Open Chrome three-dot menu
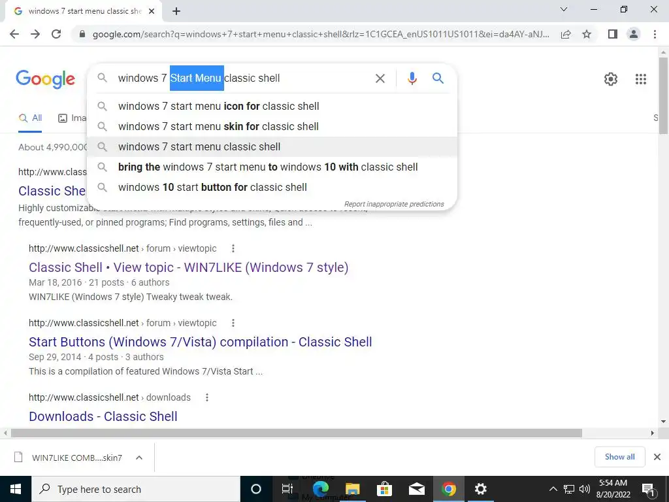Screen dimensions: 669x502 point(655,34)
